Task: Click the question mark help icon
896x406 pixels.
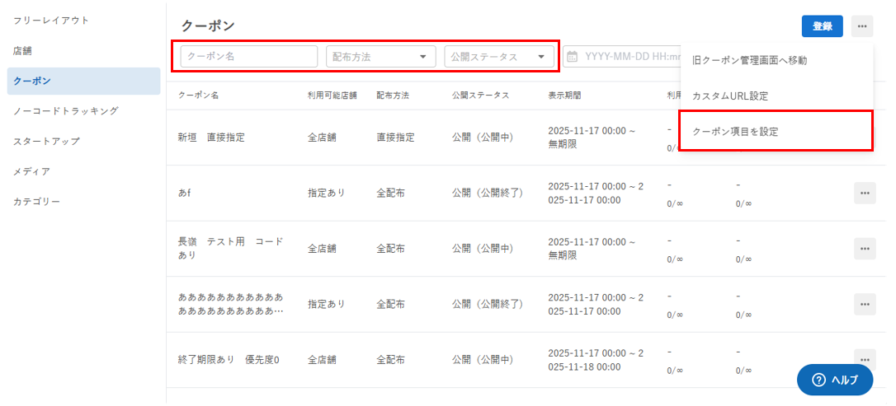Action: click(x=818, y=380)
